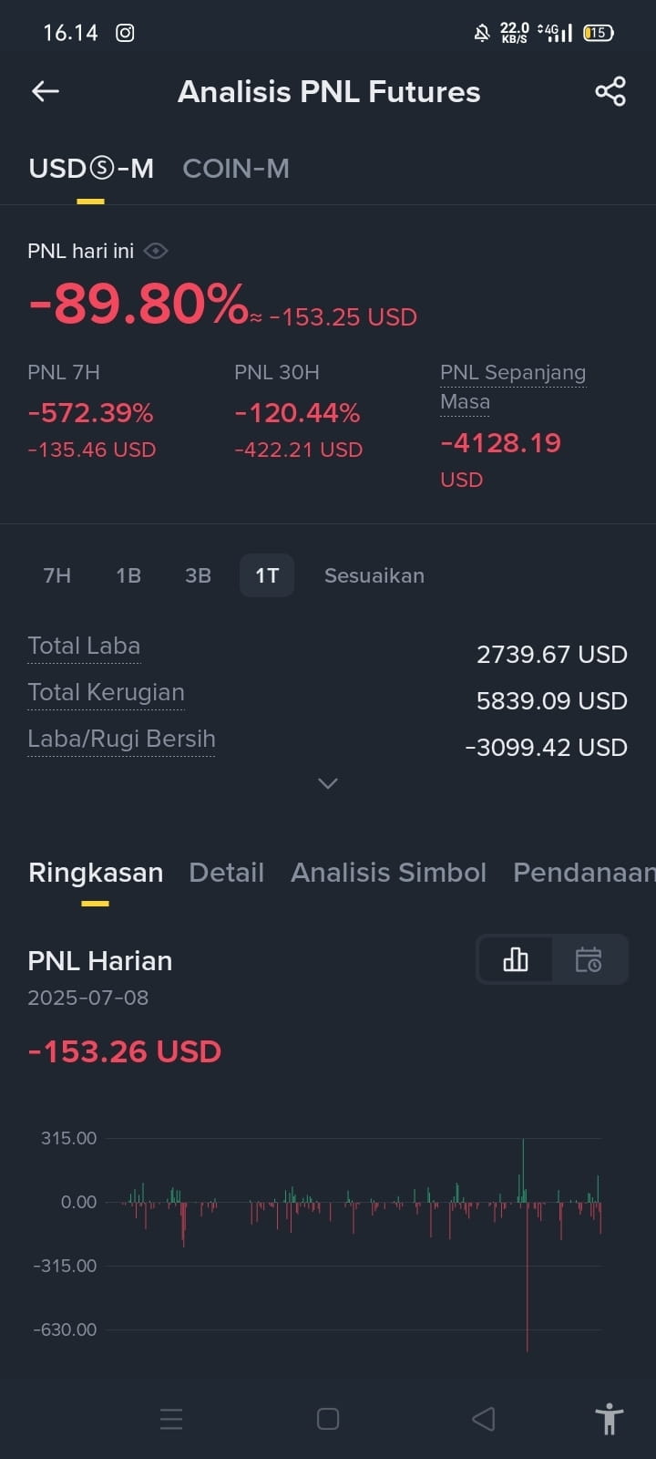This screenshot has height=1459, width=656.
Task: Tap the Android recent apps icon
Action: tap(171, 1419)
